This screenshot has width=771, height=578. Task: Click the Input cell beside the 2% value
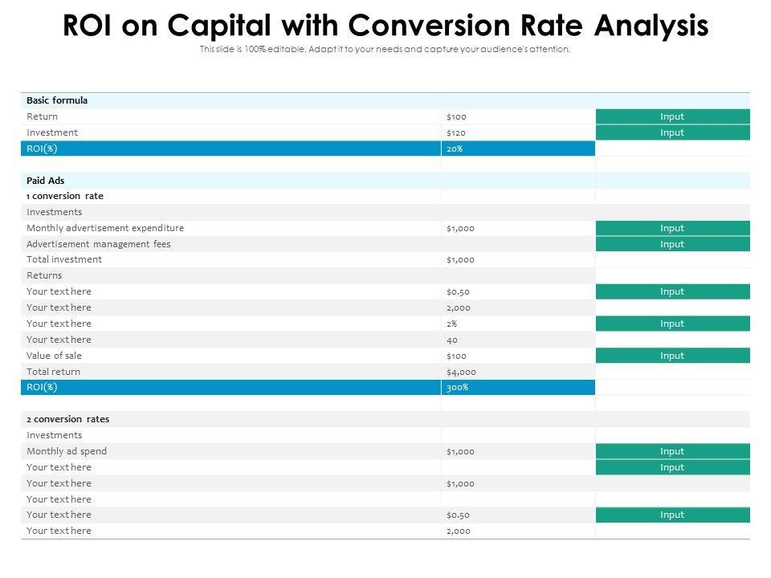[672, 324]
